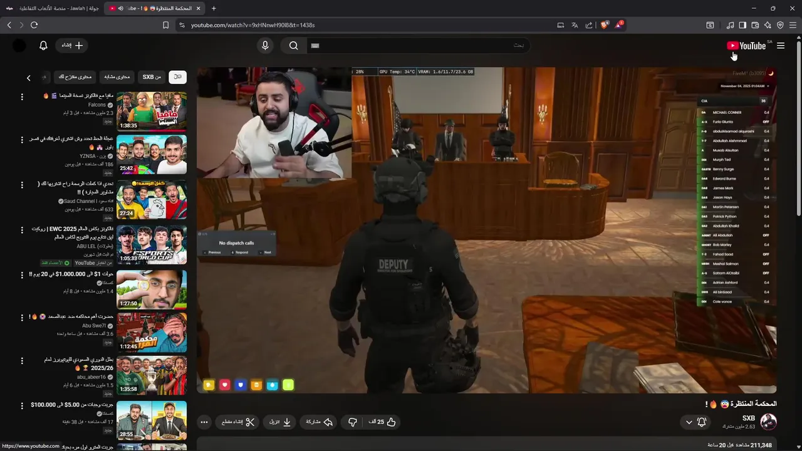This screenshot has height=451, width=802.
Task: Open the Brave Shields lion icon
Action: pyautogui.click(x=604, y=25)
